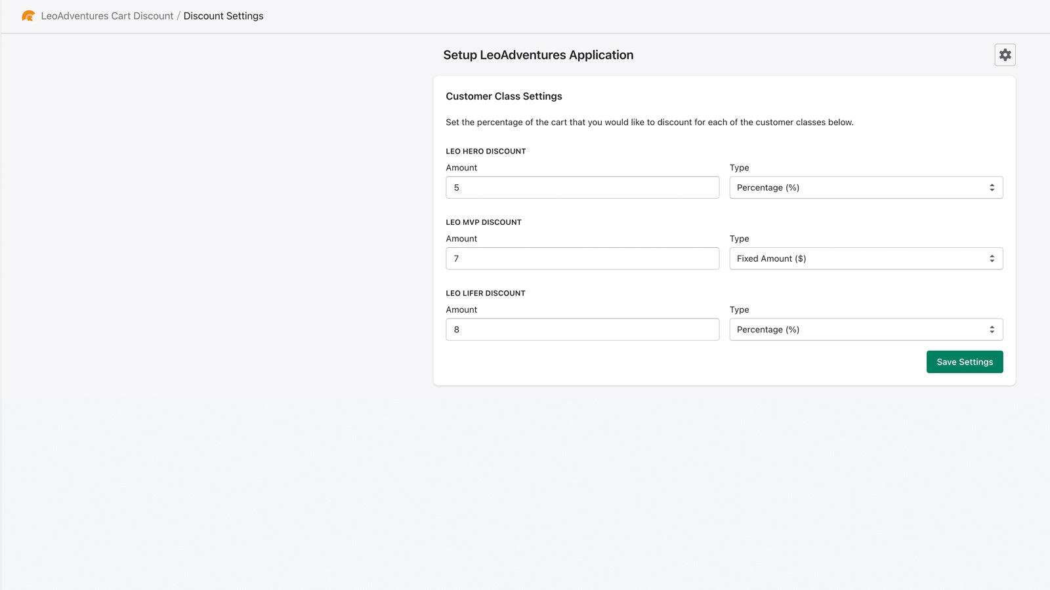Screen dimensions: 1050x590
Task: Open settings via the gear icon
Action: coord(1005,55)
